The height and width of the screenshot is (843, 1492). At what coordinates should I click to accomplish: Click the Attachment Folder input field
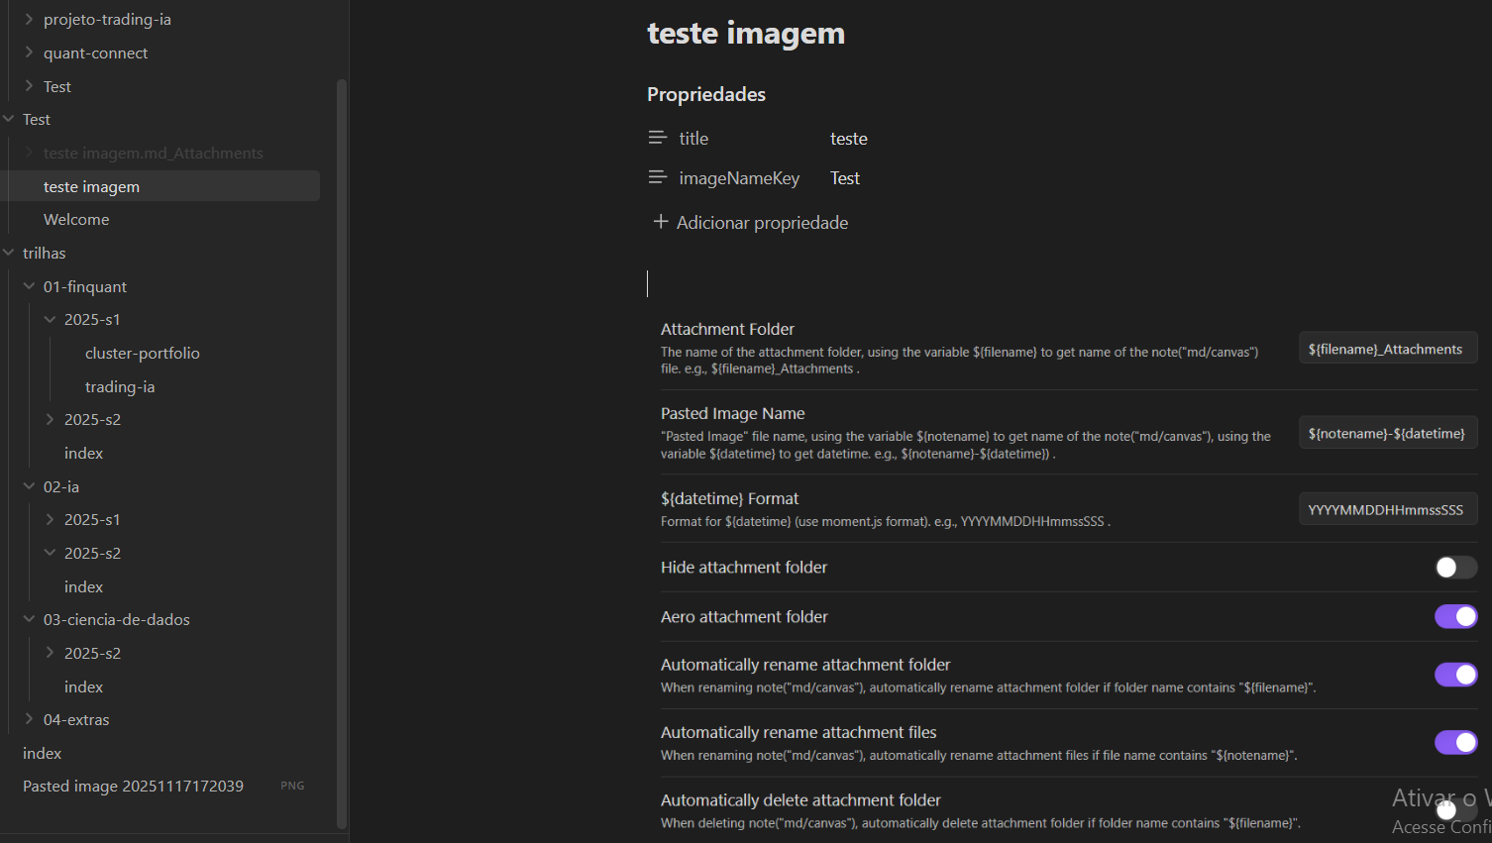tap(1387, 349)
